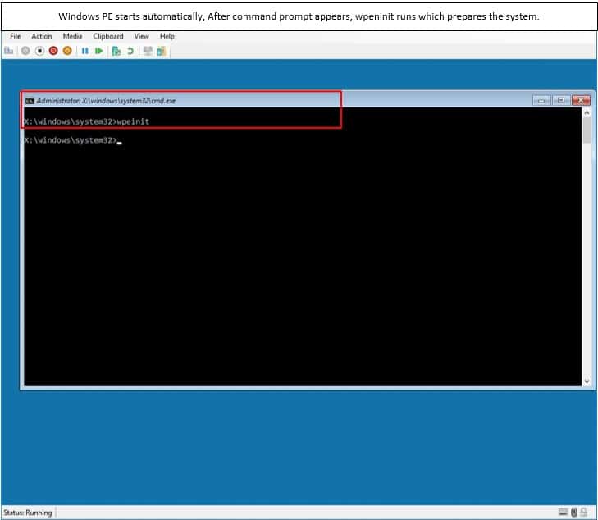The image size is (598, 520).
Task: Click the Ctrl+Alt+Del toolbar icon
Action: [9, 51]
